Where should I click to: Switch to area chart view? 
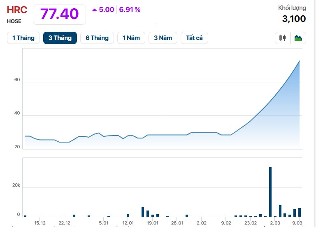pos(298,38)
